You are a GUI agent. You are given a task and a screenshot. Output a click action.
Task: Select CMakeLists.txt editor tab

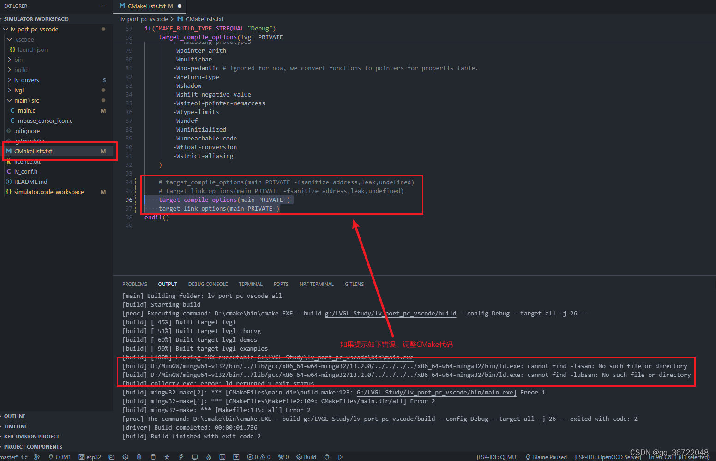pyautogui.click(x=147, y=6)
